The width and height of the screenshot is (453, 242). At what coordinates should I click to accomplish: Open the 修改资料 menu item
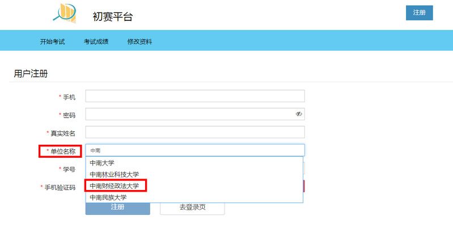139,42
